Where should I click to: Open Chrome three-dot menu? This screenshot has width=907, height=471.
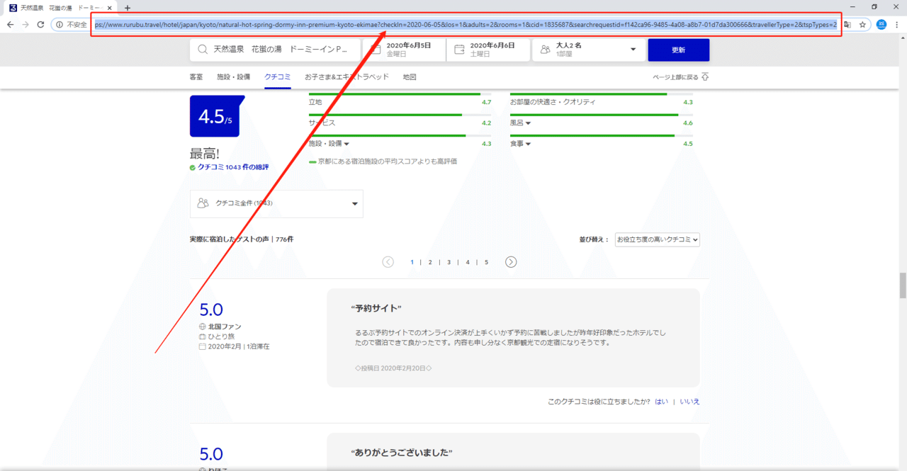897,24
